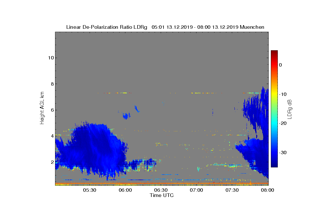Click the height tick label 4
The image size is (332, 221).
52,136
